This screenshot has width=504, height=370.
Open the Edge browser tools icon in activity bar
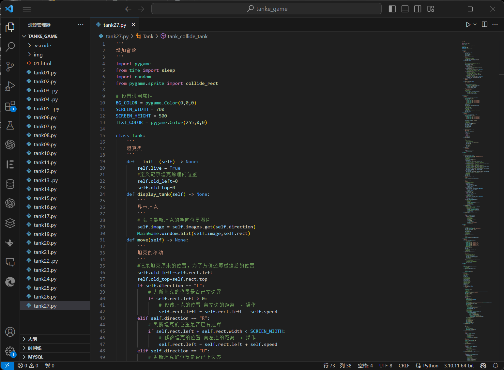[x=10, y=282]
